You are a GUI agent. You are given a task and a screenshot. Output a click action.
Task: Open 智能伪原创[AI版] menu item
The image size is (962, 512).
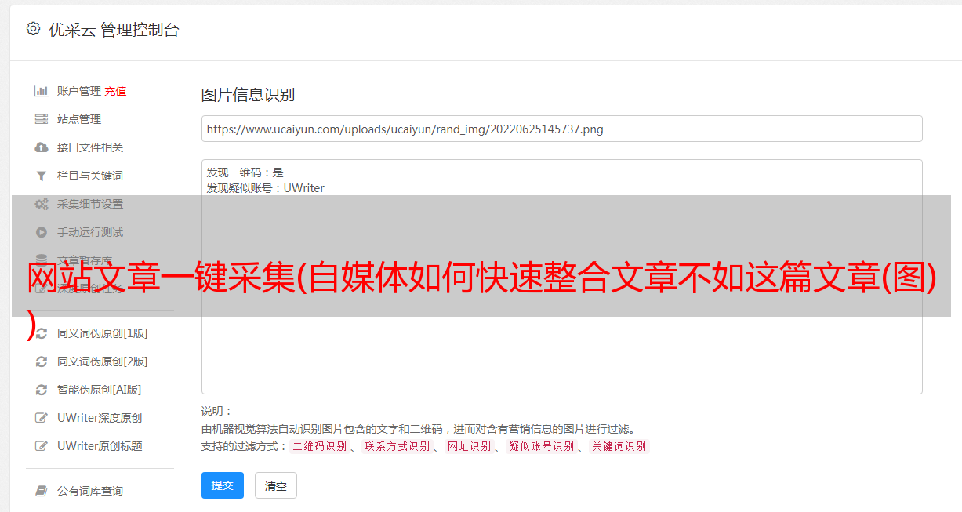click(x=100, y=390)
